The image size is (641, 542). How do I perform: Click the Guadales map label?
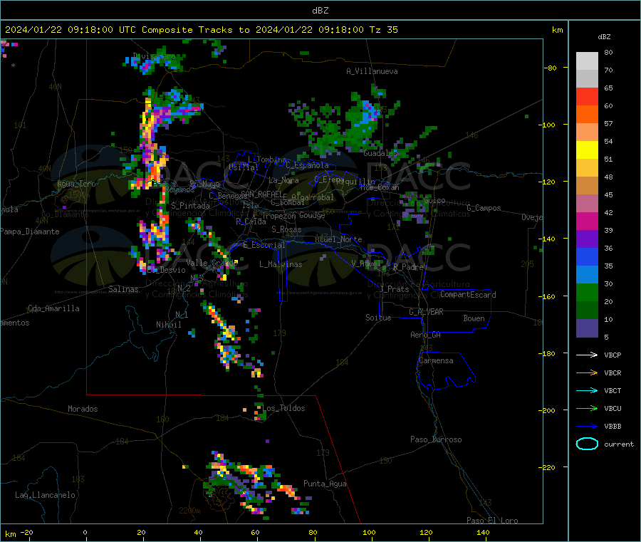pyautogui.click(x=380, y=153)
